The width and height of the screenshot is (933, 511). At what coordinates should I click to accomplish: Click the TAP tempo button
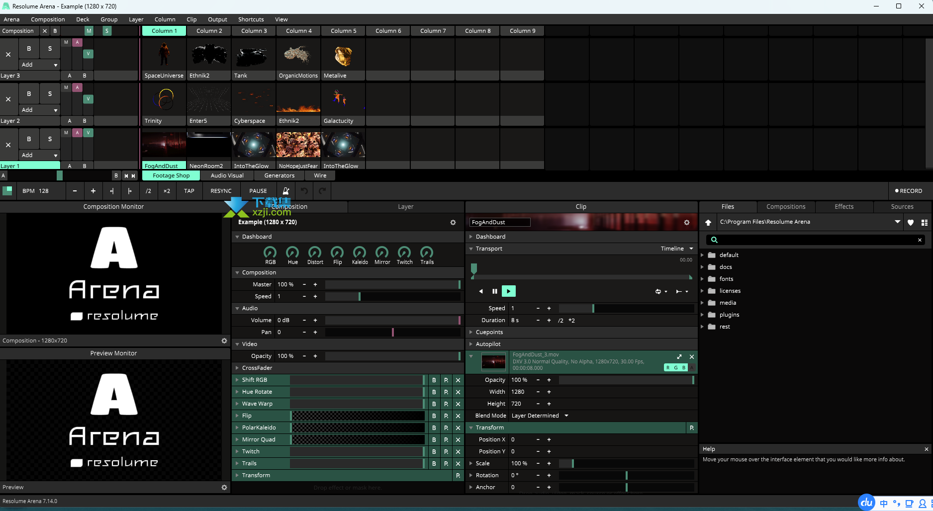pos(189,191)
